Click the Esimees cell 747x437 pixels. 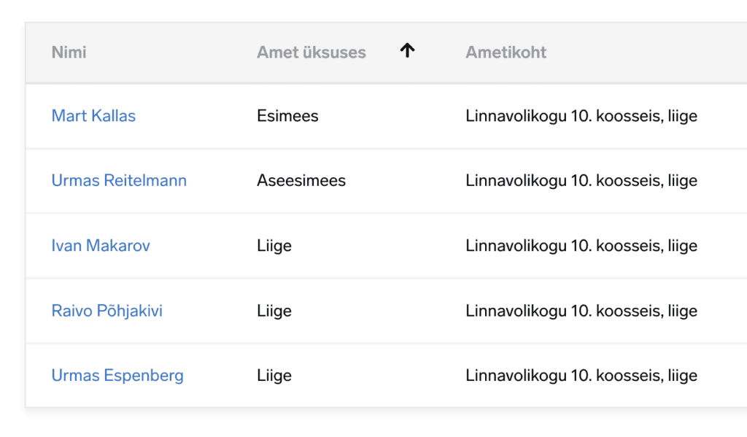pyautogui.click(x=287, y=116)
